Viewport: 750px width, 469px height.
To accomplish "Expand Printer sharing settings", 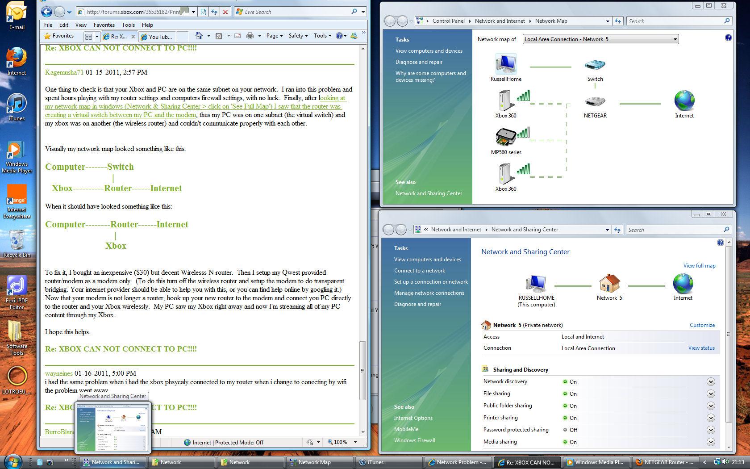I will (711, 418).
